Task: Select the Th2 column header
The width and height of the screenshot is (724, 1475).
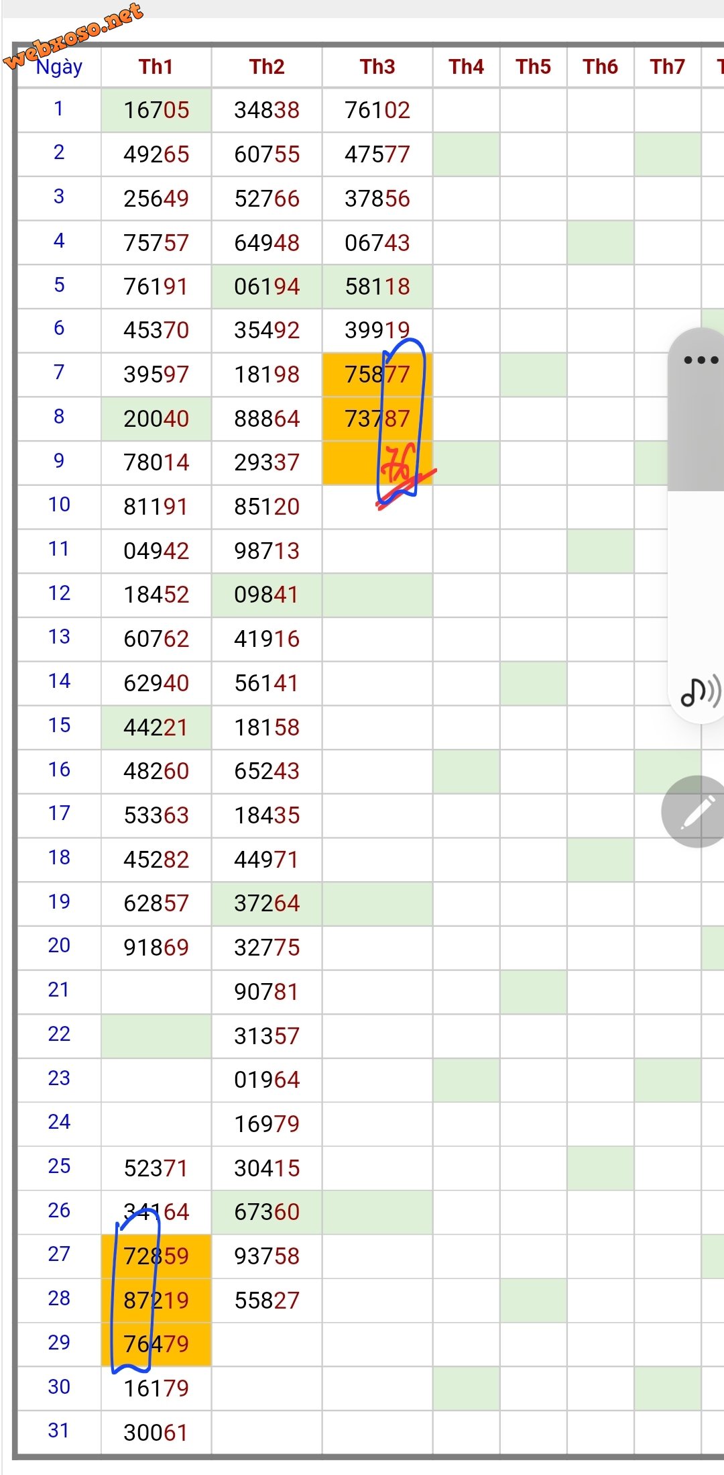Action: coord(267,66)
